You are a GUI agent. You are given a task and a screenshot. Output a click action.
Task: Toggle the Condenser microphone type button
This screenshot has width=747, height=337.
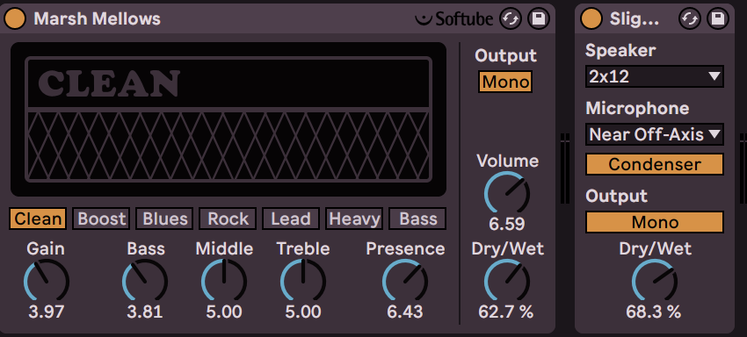(x=655, y=164)
